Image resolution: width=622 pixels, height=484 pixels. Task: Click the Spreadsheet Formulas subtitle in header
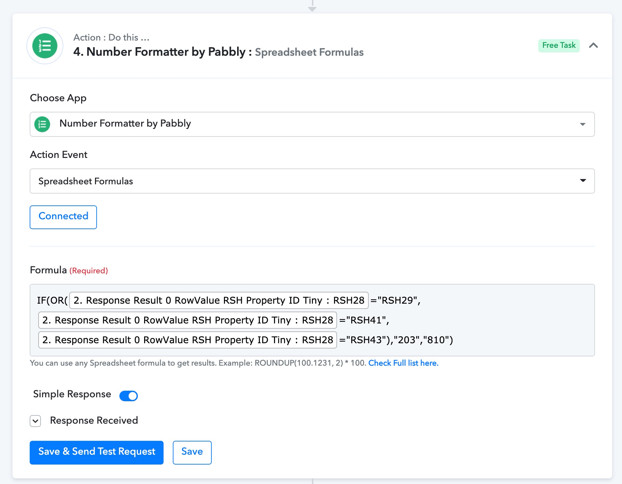309,52
